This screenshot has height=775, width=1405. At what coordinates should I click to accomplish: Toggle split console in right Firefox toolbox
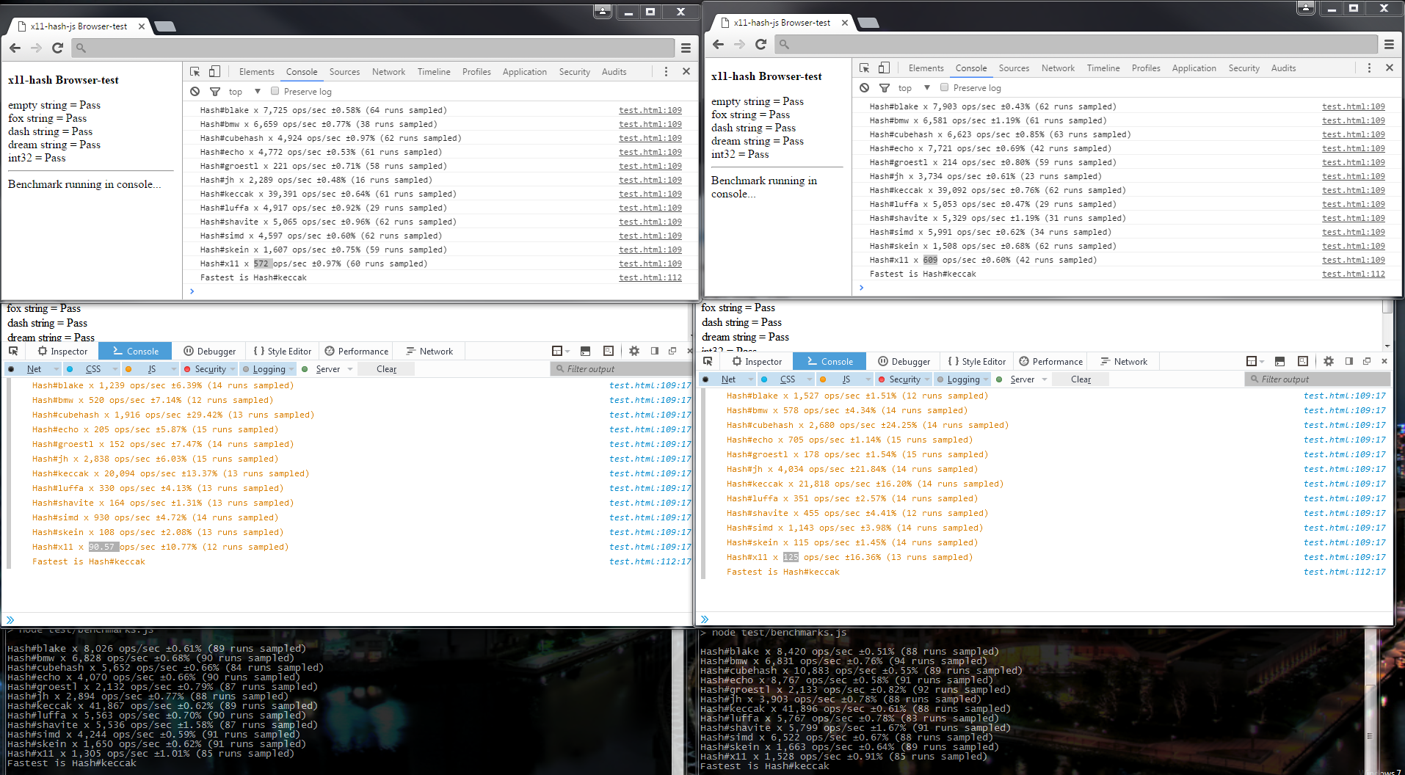coord(1279,361)
